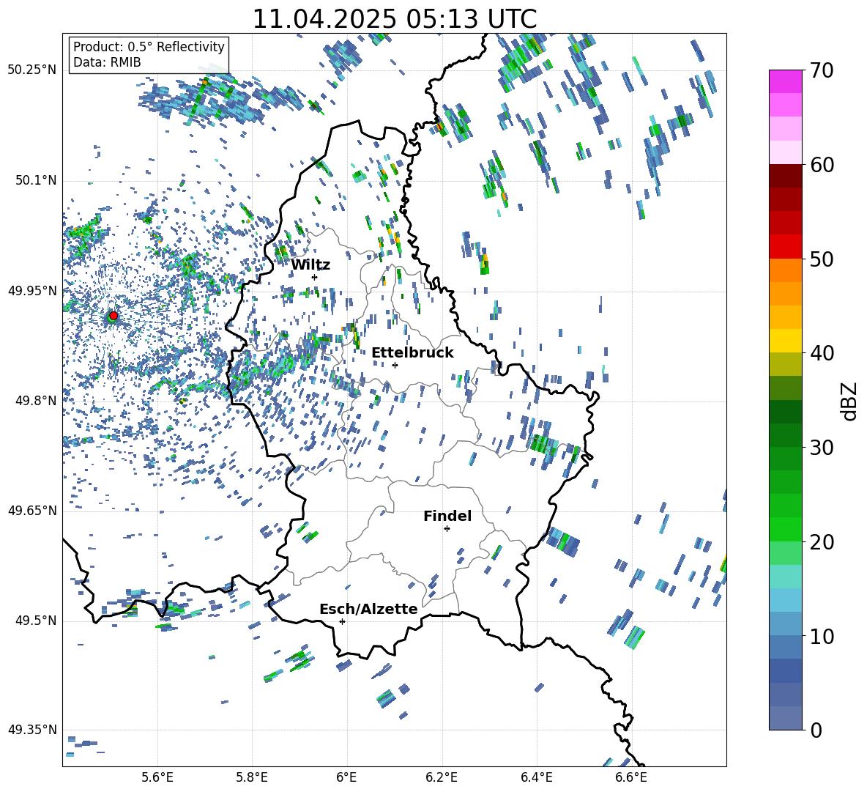This screenshot has width=867, height=792.
Task: Click the Ettelbruck station cross marker
Action: tap(395, 365)
